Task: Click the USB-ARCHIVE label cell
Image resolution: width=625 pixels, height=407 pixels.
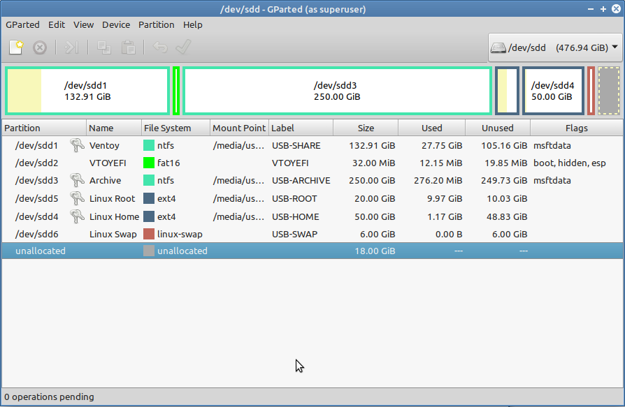Action: 301,180
